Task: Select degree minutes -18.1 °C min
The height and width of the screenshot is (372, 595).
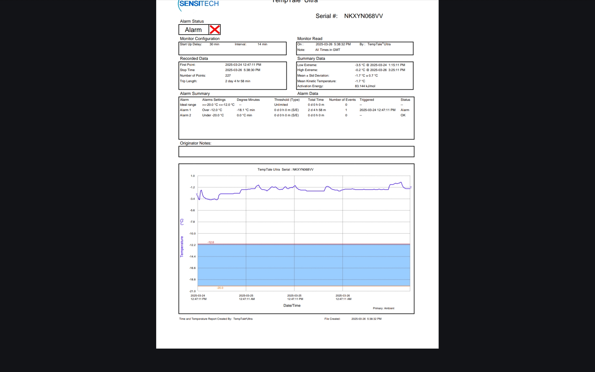Action: (x=246, y=110)
